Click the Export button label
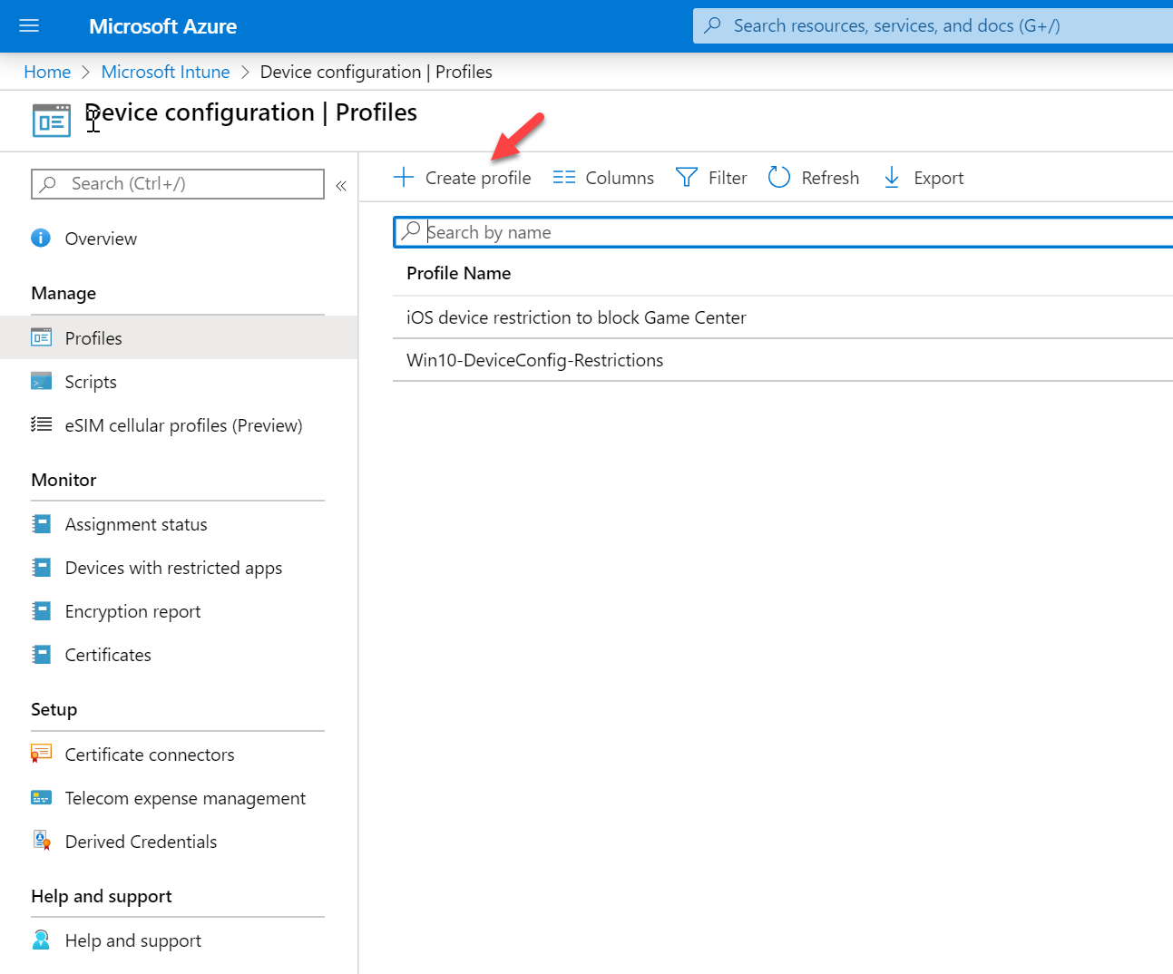The height and width of the screenshot is (974, 1173). click(x=939, y=178)
